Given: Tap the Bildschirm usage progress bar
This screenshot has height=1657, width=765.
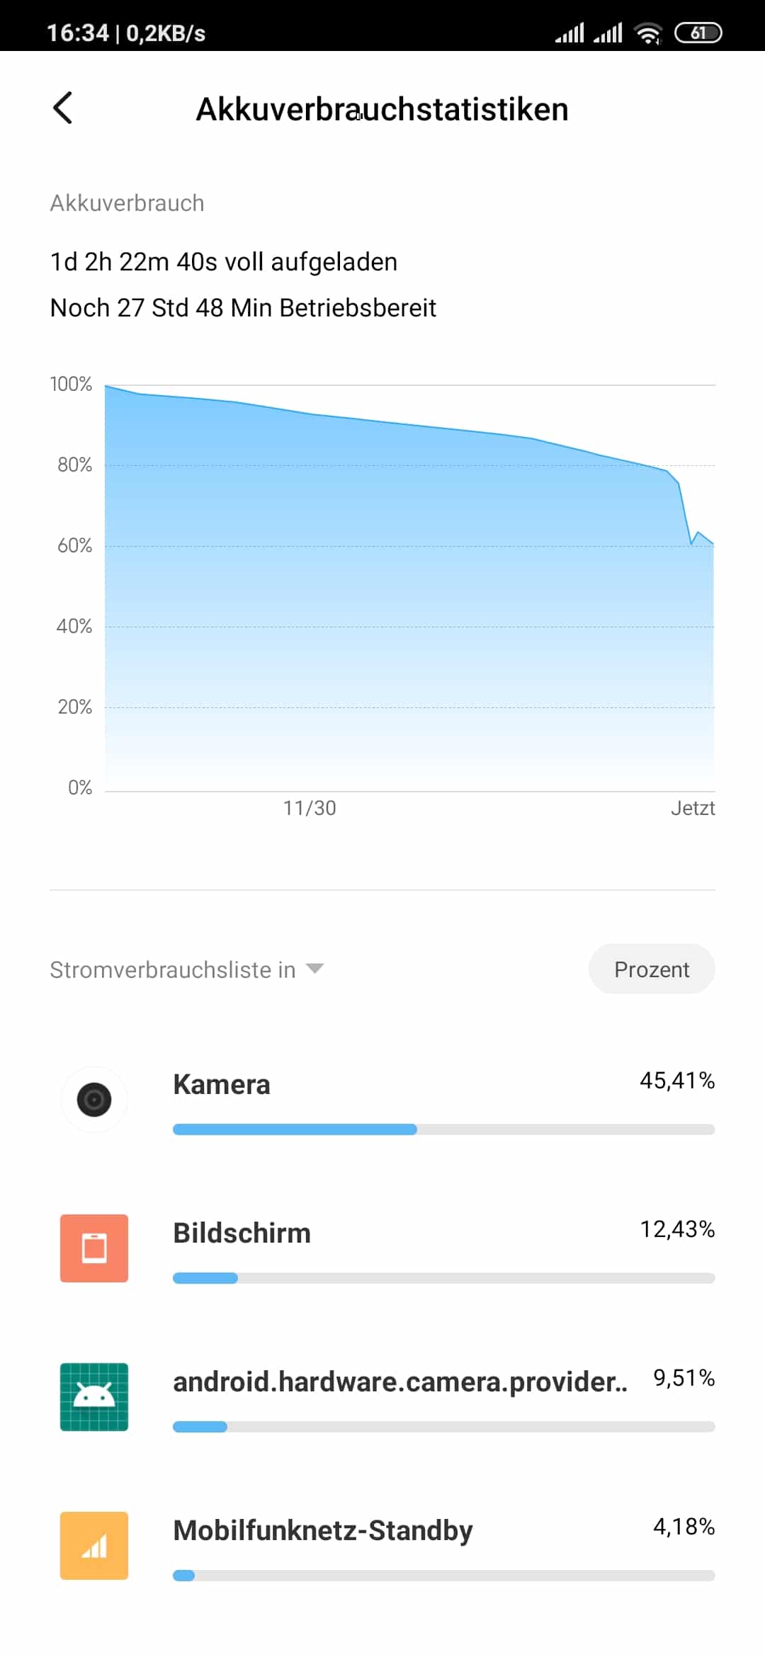Looking at the screenshot, I should 443,1278.
